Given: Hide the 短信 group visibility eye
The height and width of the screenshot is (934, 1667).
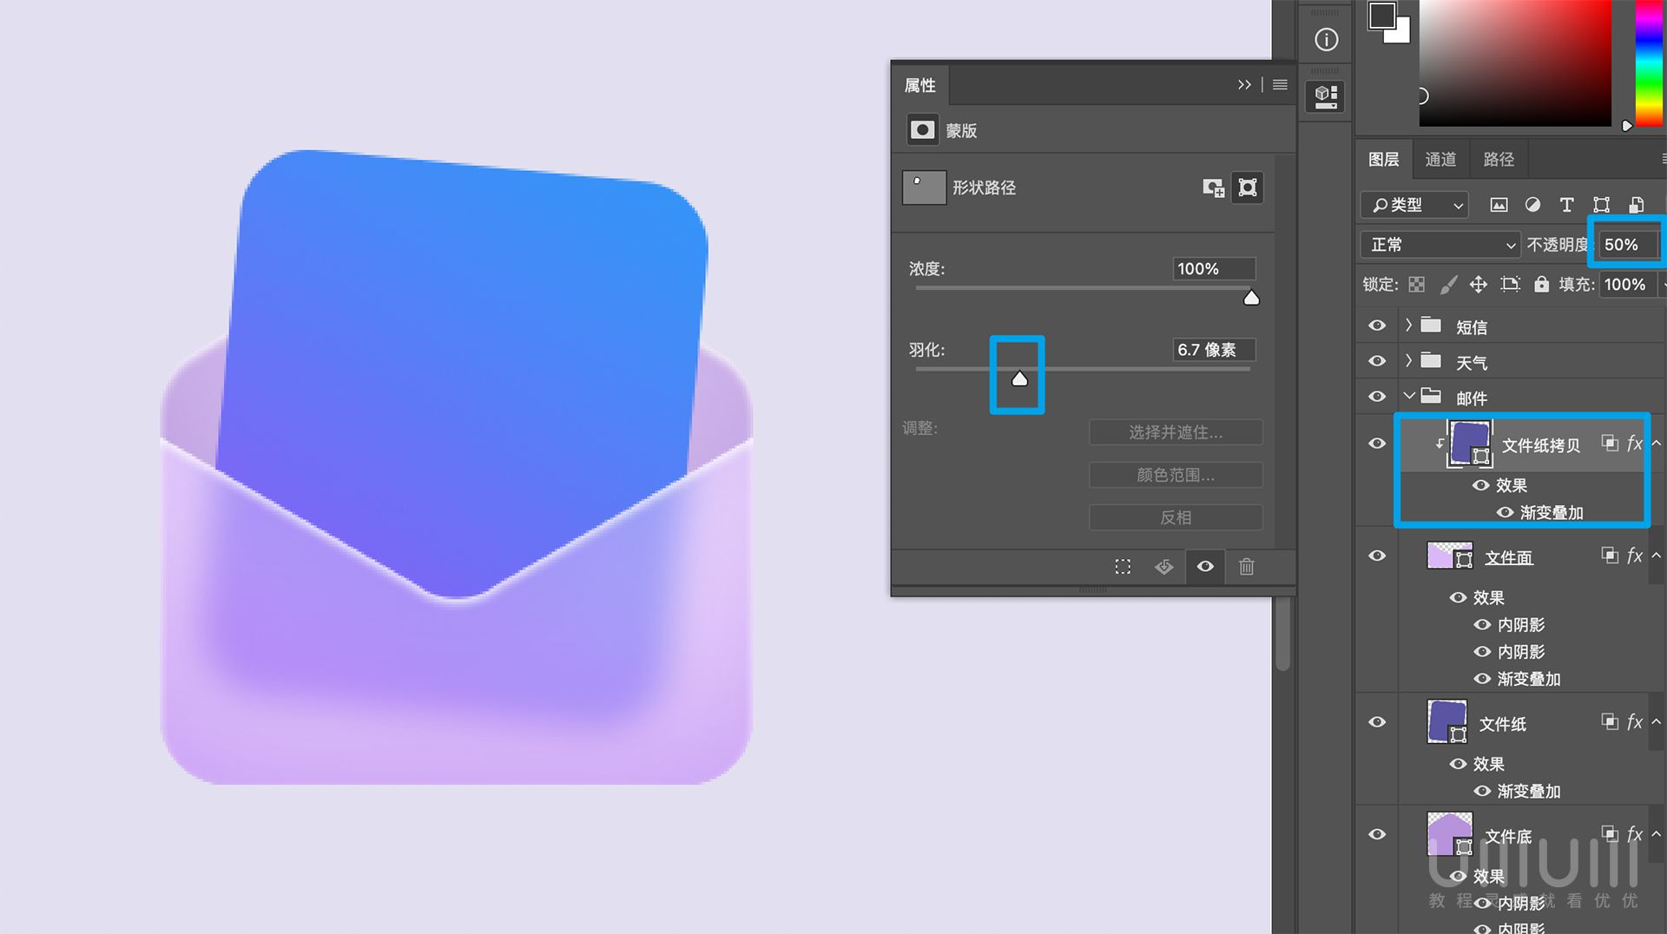Looking at the screenshot, I should pos(1376,326).
